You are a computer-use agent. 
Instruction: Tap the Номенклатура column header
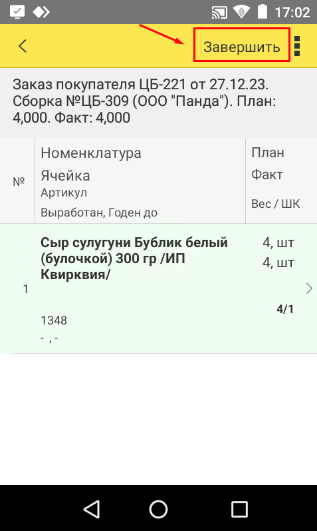[x=91, y=153]
